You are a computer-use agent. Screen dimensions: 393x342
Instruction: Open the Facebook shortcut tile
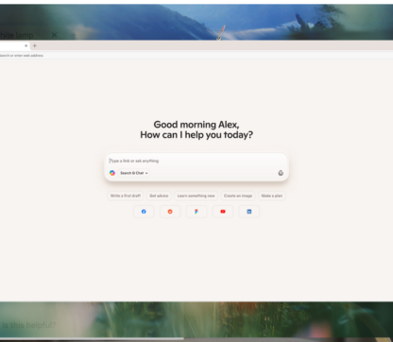pyautogui.click(x=144, y=212)
